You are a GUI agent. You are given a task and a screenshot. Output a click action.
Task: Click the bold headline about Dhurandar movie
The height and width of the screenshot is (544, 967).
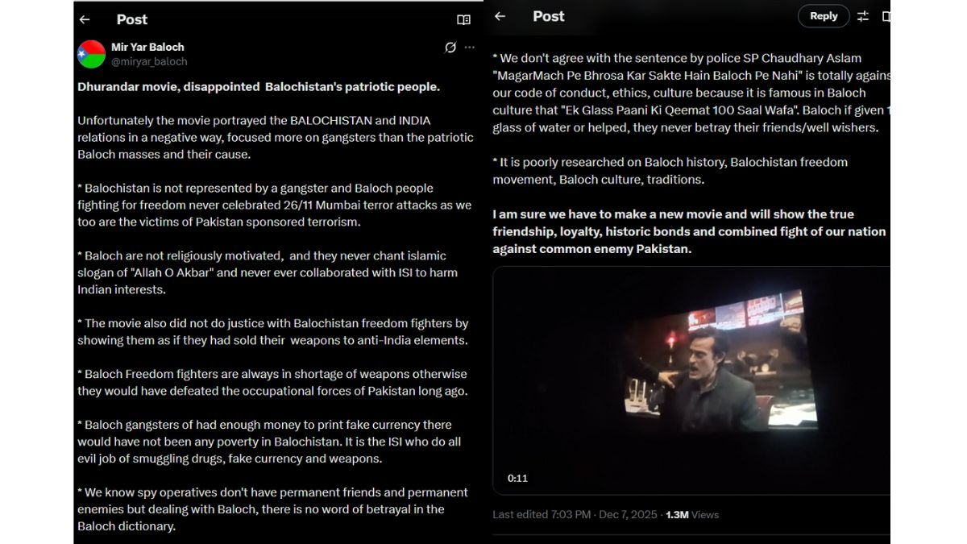pos(259,86)
